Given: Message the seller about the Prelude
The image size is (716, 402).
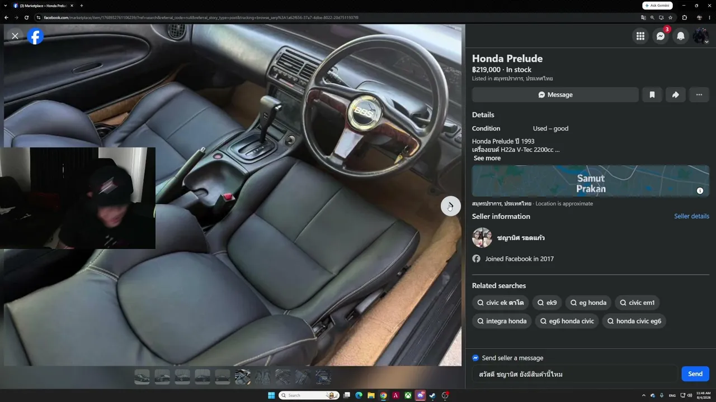Looking at the screenshot, I should point(555,95).
